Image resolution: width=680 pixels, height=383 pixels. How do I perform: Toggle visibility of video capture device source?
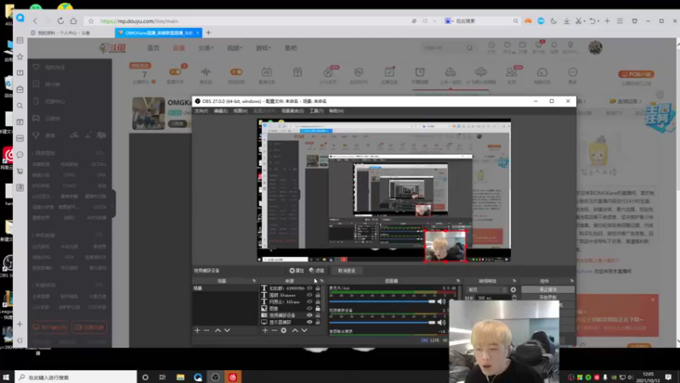(309, 315)
